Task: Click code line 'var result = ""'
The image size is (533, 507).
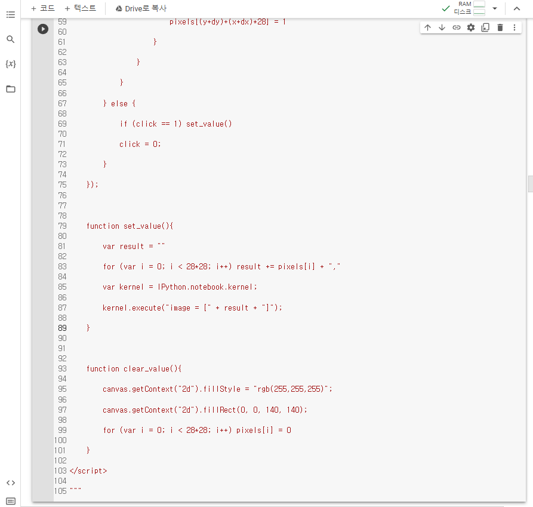Action: tap(134, 246)
